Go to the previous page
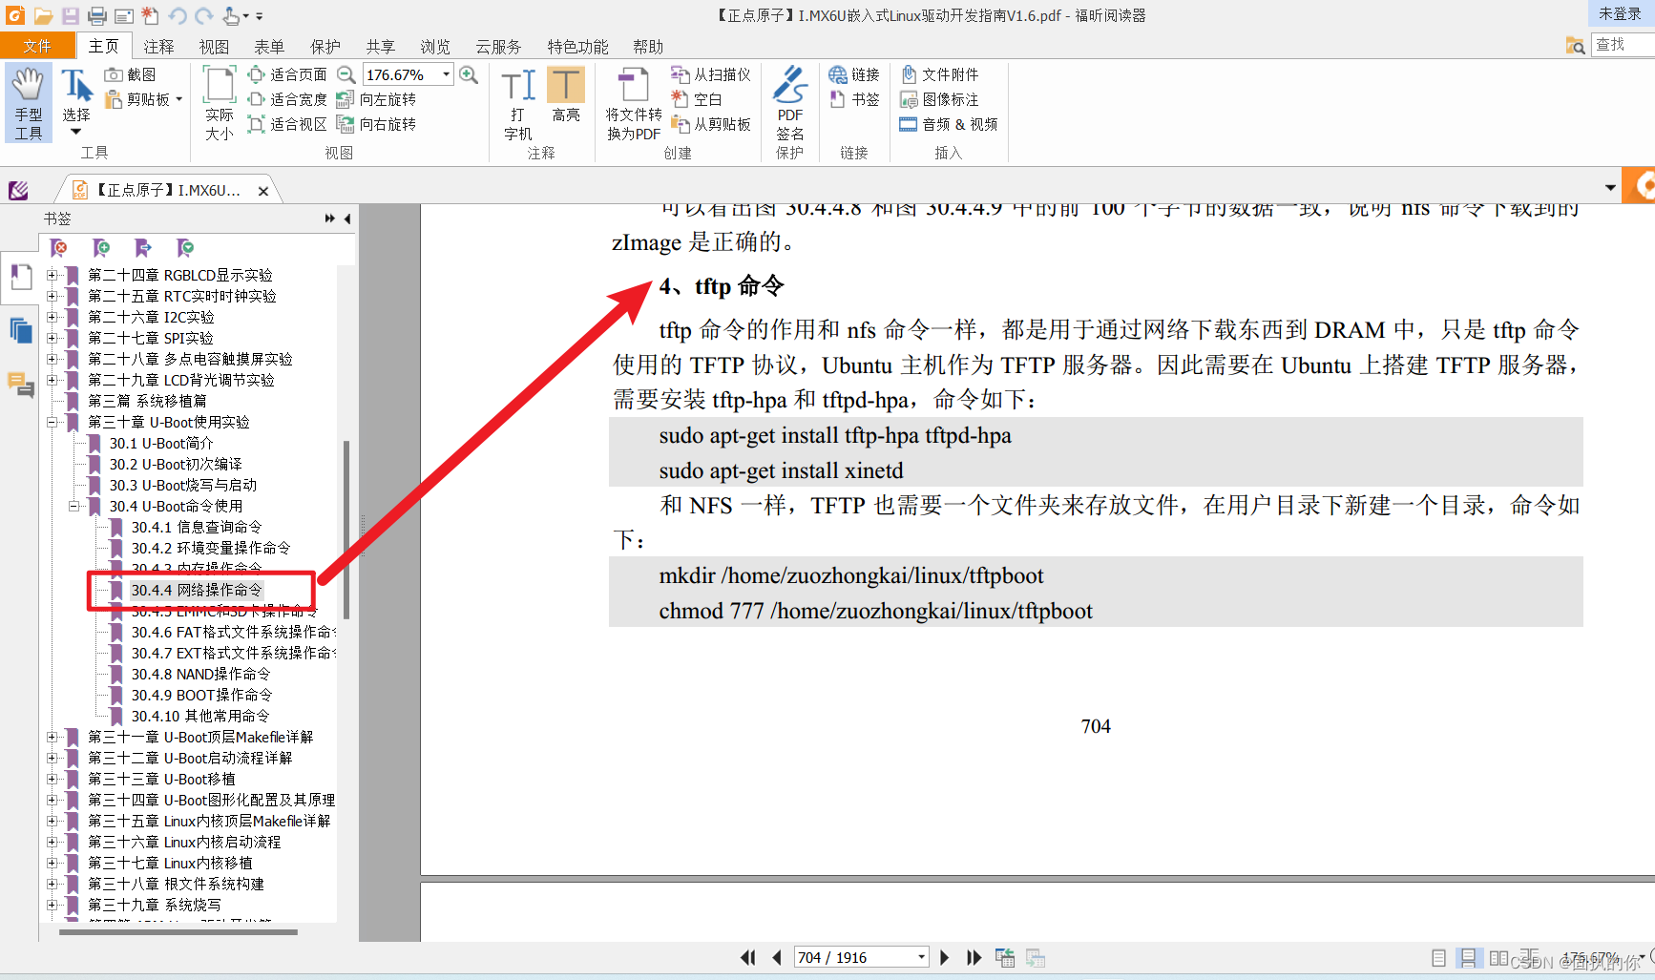The height and width of the screenshot is (980, 1655). click(777, 957)
